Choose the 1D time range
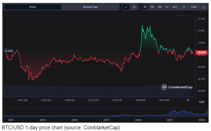 point(145,7)
